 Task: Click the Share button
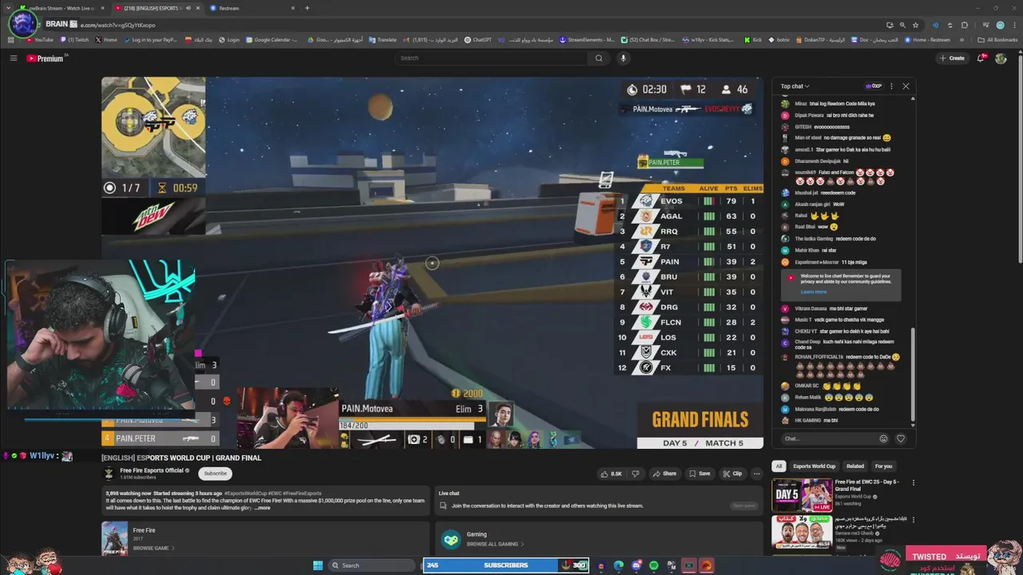664,474
